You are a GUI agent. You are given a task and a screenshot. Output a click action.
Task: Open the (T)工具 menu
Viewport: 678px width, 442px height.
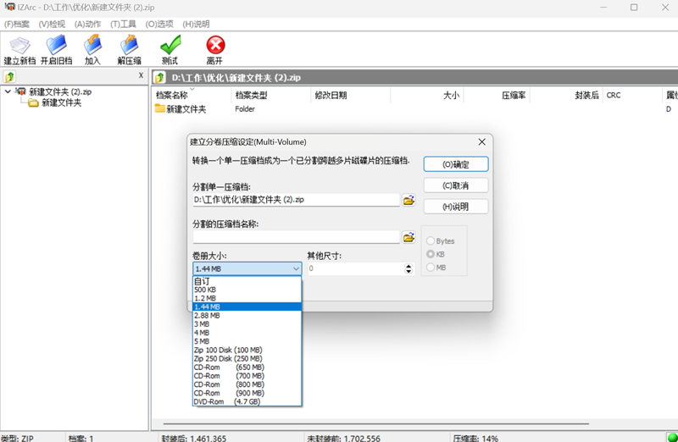tap(123, 25)
